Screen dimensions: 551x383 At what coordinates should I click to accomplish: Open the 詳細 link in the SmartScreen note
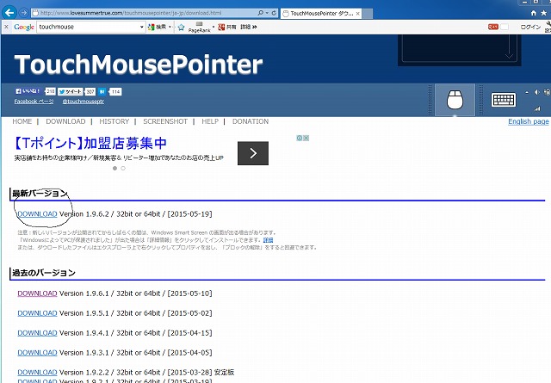(x=268, y=240)
